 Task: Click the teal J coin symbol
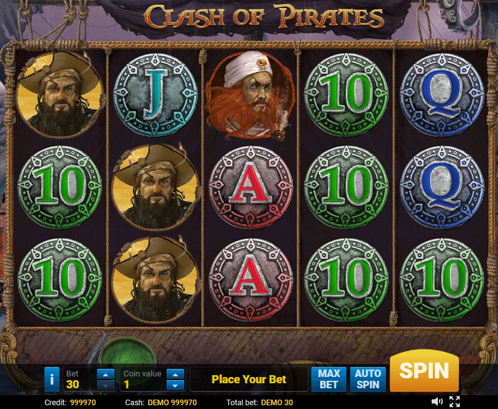coord(155,95)
